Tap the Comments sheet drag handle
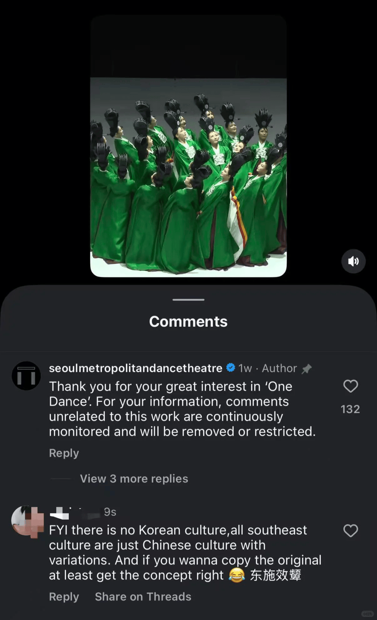 pyautogui.click(x=188, y=300)
